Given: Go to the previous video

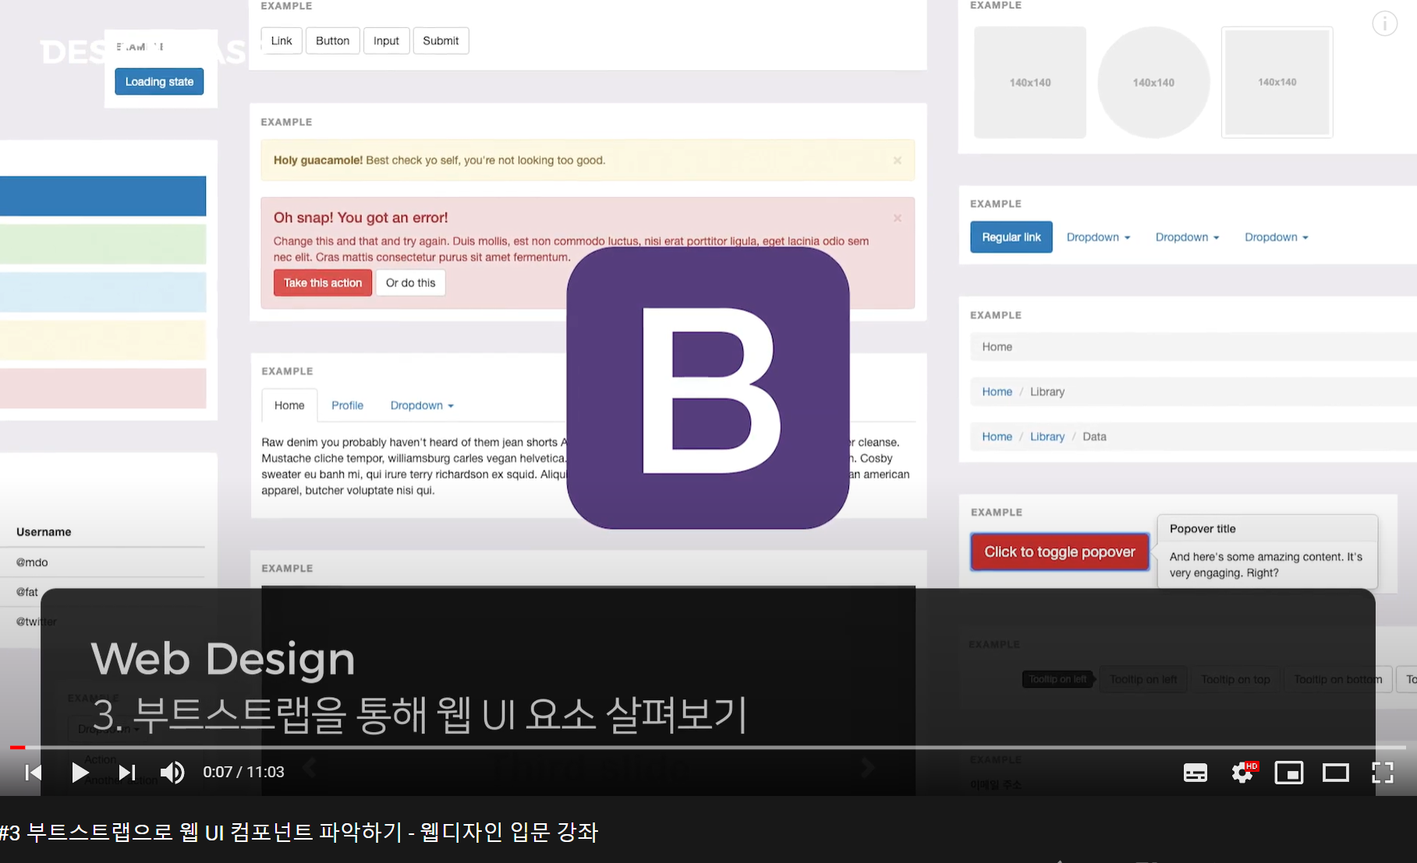Looking at the screenshot, I should [33, 773].
